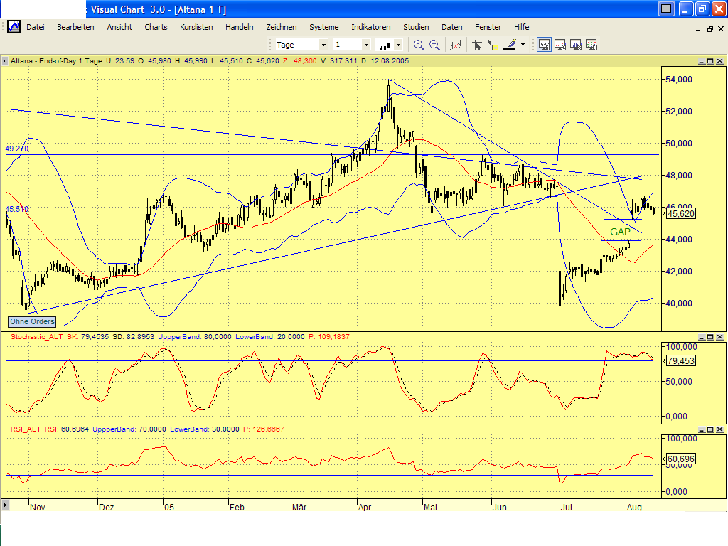Click the GAP label on the chart
Viewport: 728px width, 546px height.
pyautogui.click(x=620, y=231)
